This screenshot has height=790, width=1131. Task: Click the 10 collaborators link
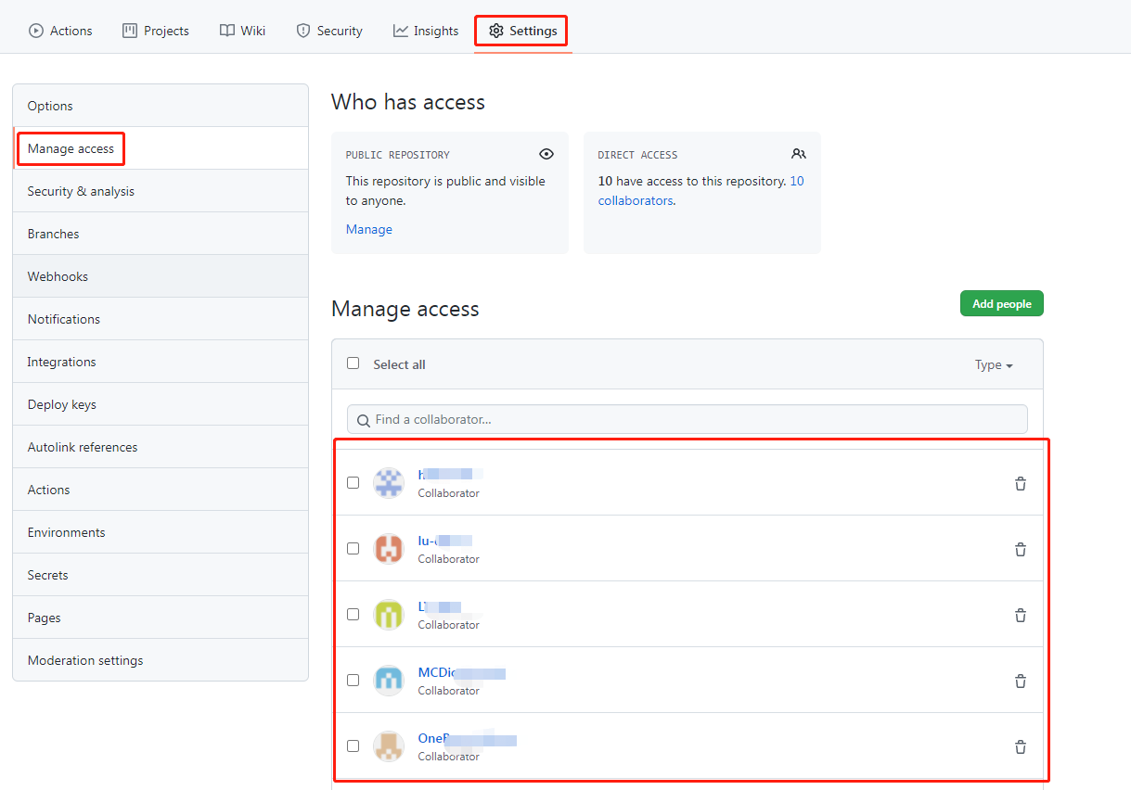635,200
